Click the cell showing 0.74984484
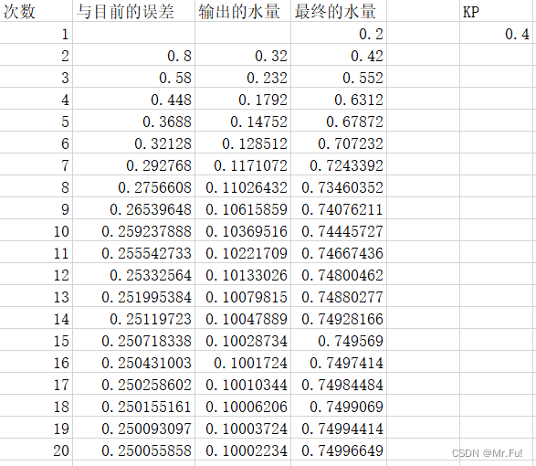 (x=339, y=383)
